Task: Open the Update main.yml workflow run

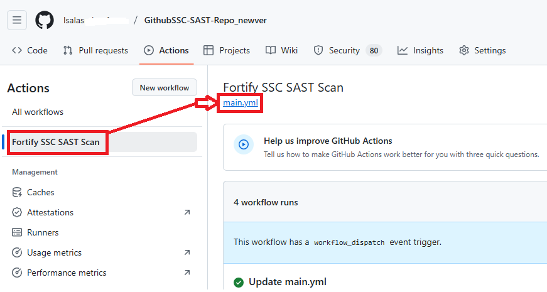Action: [288, 282]
